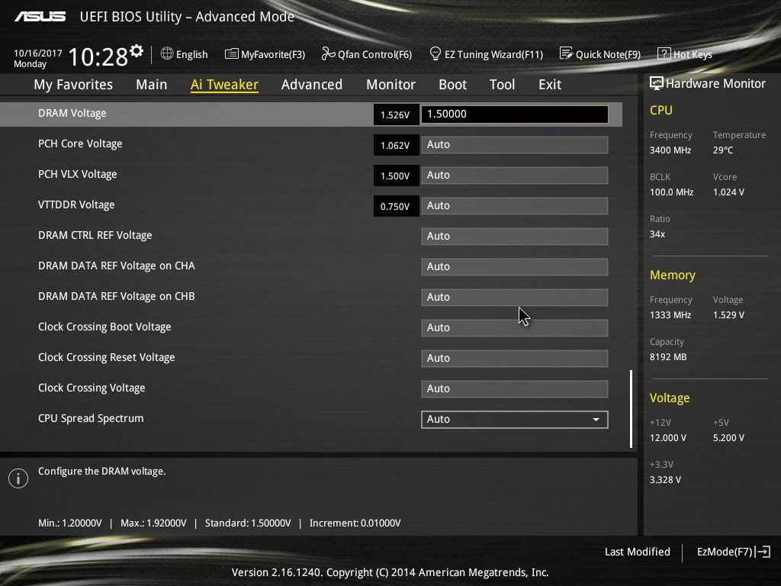Click the Increment: 0.01000V text

[355, 523]
